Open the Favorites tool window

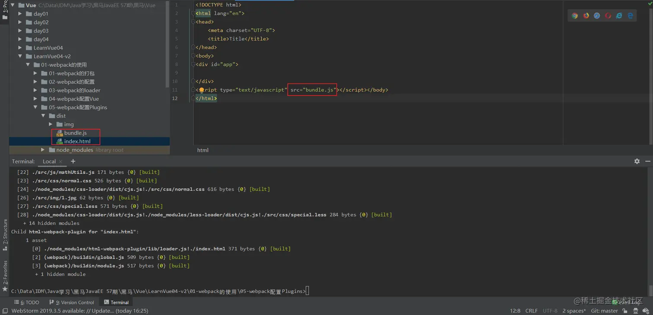[5, 275]
